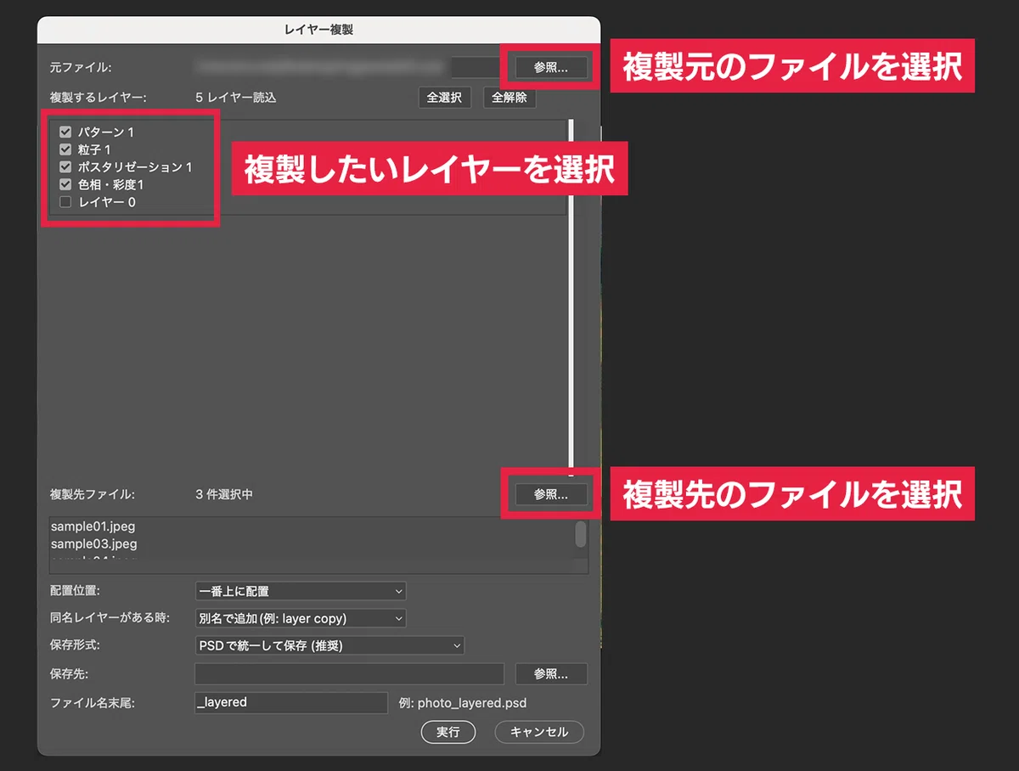The width and height of the screenshot is (1019, 771).
Task: Click the 例: photo_layered.psd example text
Action: [x=463, y=703]
